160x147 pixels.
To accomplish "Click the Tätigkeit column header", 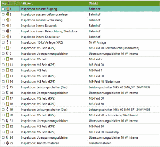I will point(54,3).
